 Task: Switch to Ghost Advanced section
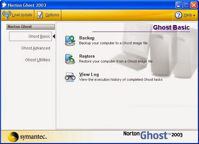point(36,48)
